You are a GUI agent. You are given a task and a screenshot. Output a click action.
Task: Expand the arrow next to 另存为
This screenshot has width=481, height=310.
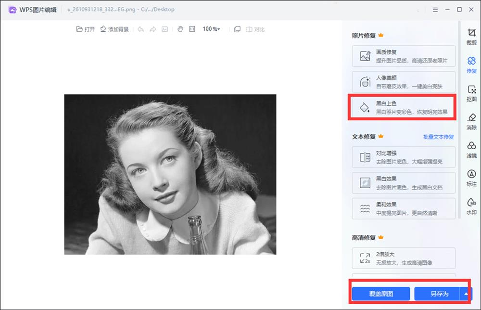click(466, 294)
